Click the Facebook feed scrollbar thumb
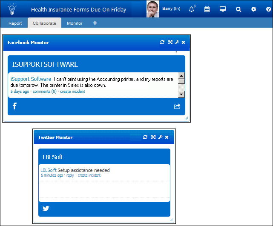The image size is (273, 226). (x=181, y=81)
